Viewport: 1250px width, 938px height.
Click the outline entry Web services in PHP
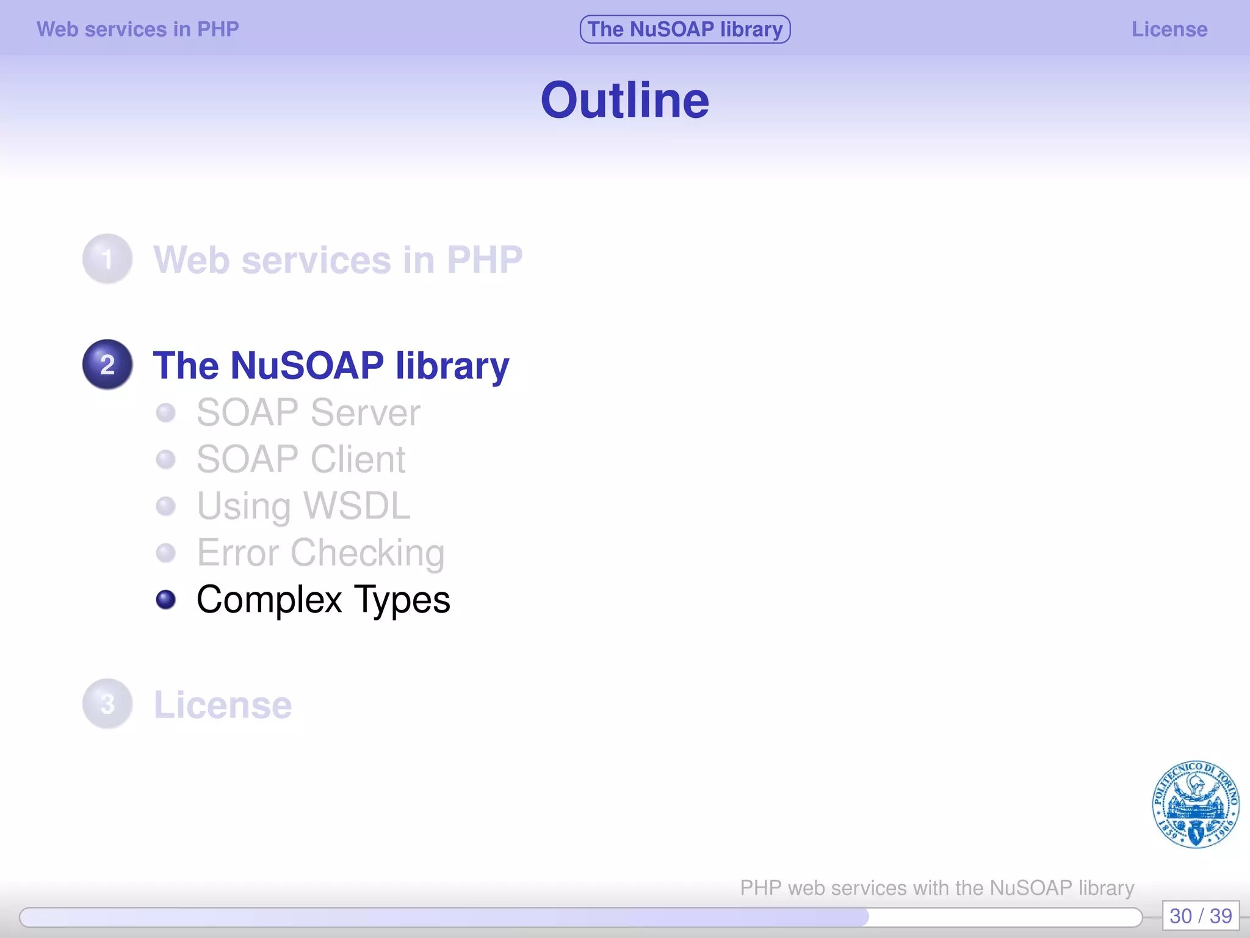338,260
